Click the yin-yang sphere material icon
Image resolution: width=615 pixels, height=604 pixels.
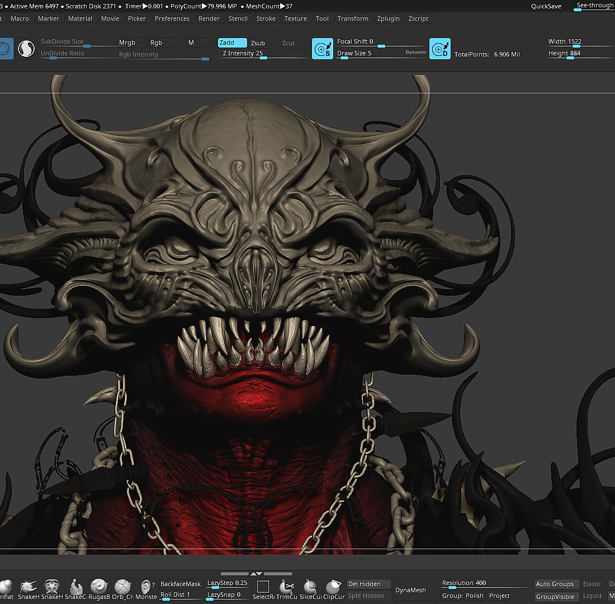pos(26,49)
